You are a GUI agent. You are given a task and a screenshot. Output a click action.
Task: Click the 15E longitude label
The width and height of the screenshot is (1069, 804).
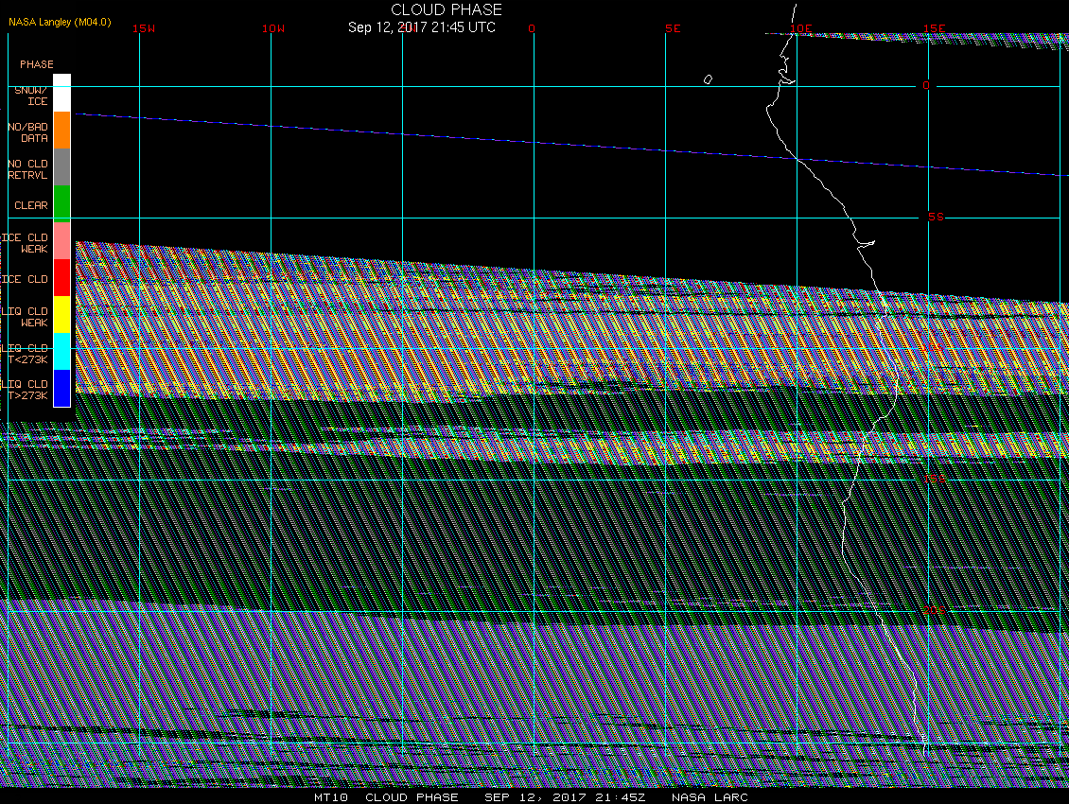click(935, 28)
